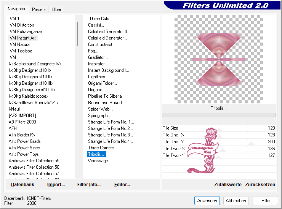Click the filter preview thumbnail

tap(219, 59)
